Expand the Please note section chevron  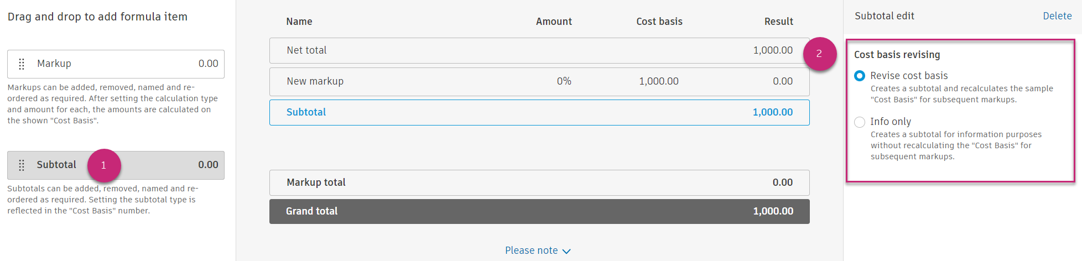point(566,251)
